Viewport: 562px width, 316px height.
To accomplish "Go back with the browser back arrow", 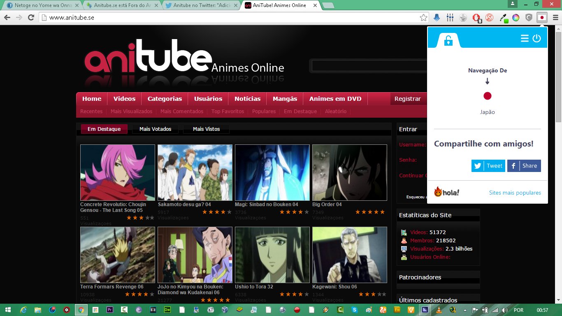I will [x=7, y=18].
